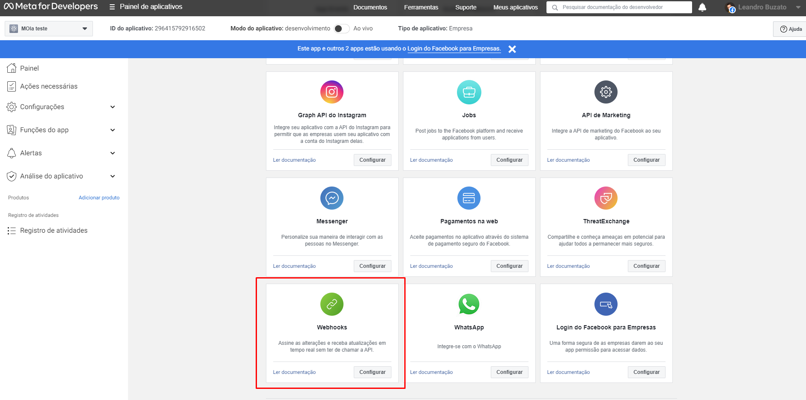Image resolution: width=806 pixels, height=400 pixels.
Task: Click the MOIa teste app gear icon
Action: (14, 29)
